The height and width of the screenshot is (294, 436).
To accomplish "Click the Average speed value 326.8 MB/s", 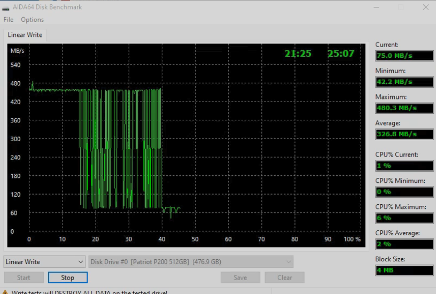I will tap(404, 134).
